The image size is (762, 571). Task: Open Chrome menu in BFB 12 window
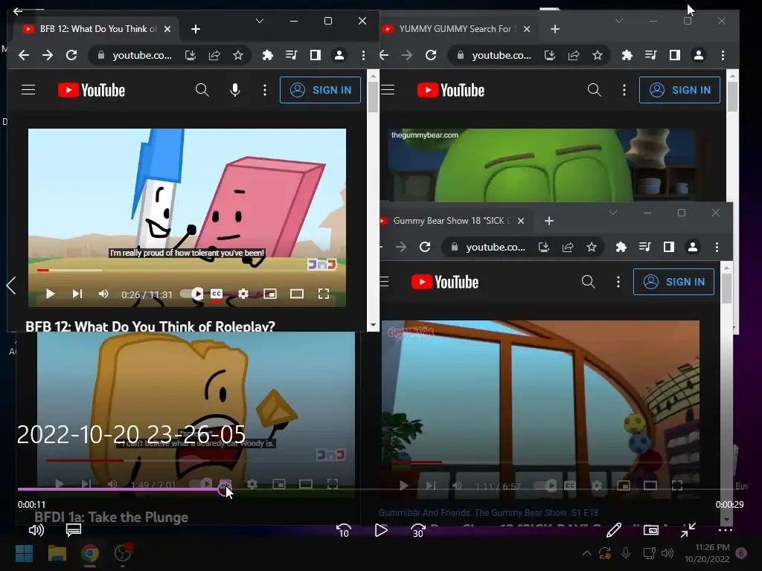(x=363, y=55)
